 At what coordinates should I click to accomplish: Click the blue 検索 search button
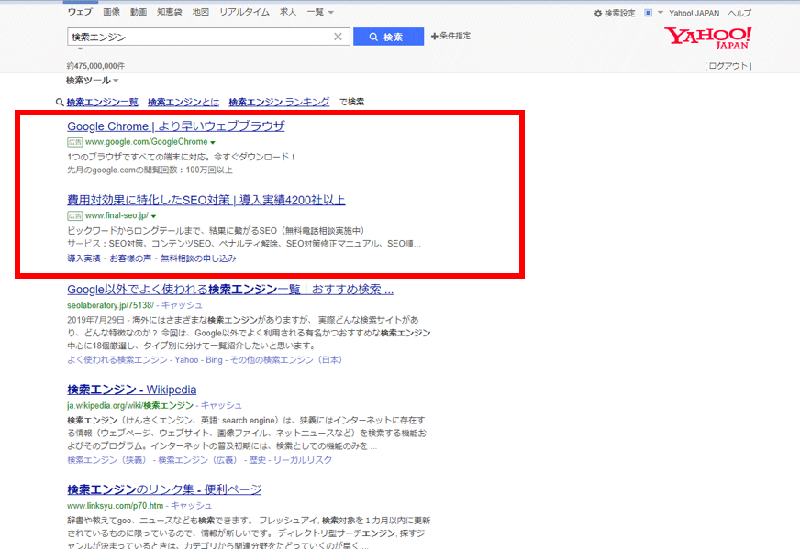coord(388,37)
